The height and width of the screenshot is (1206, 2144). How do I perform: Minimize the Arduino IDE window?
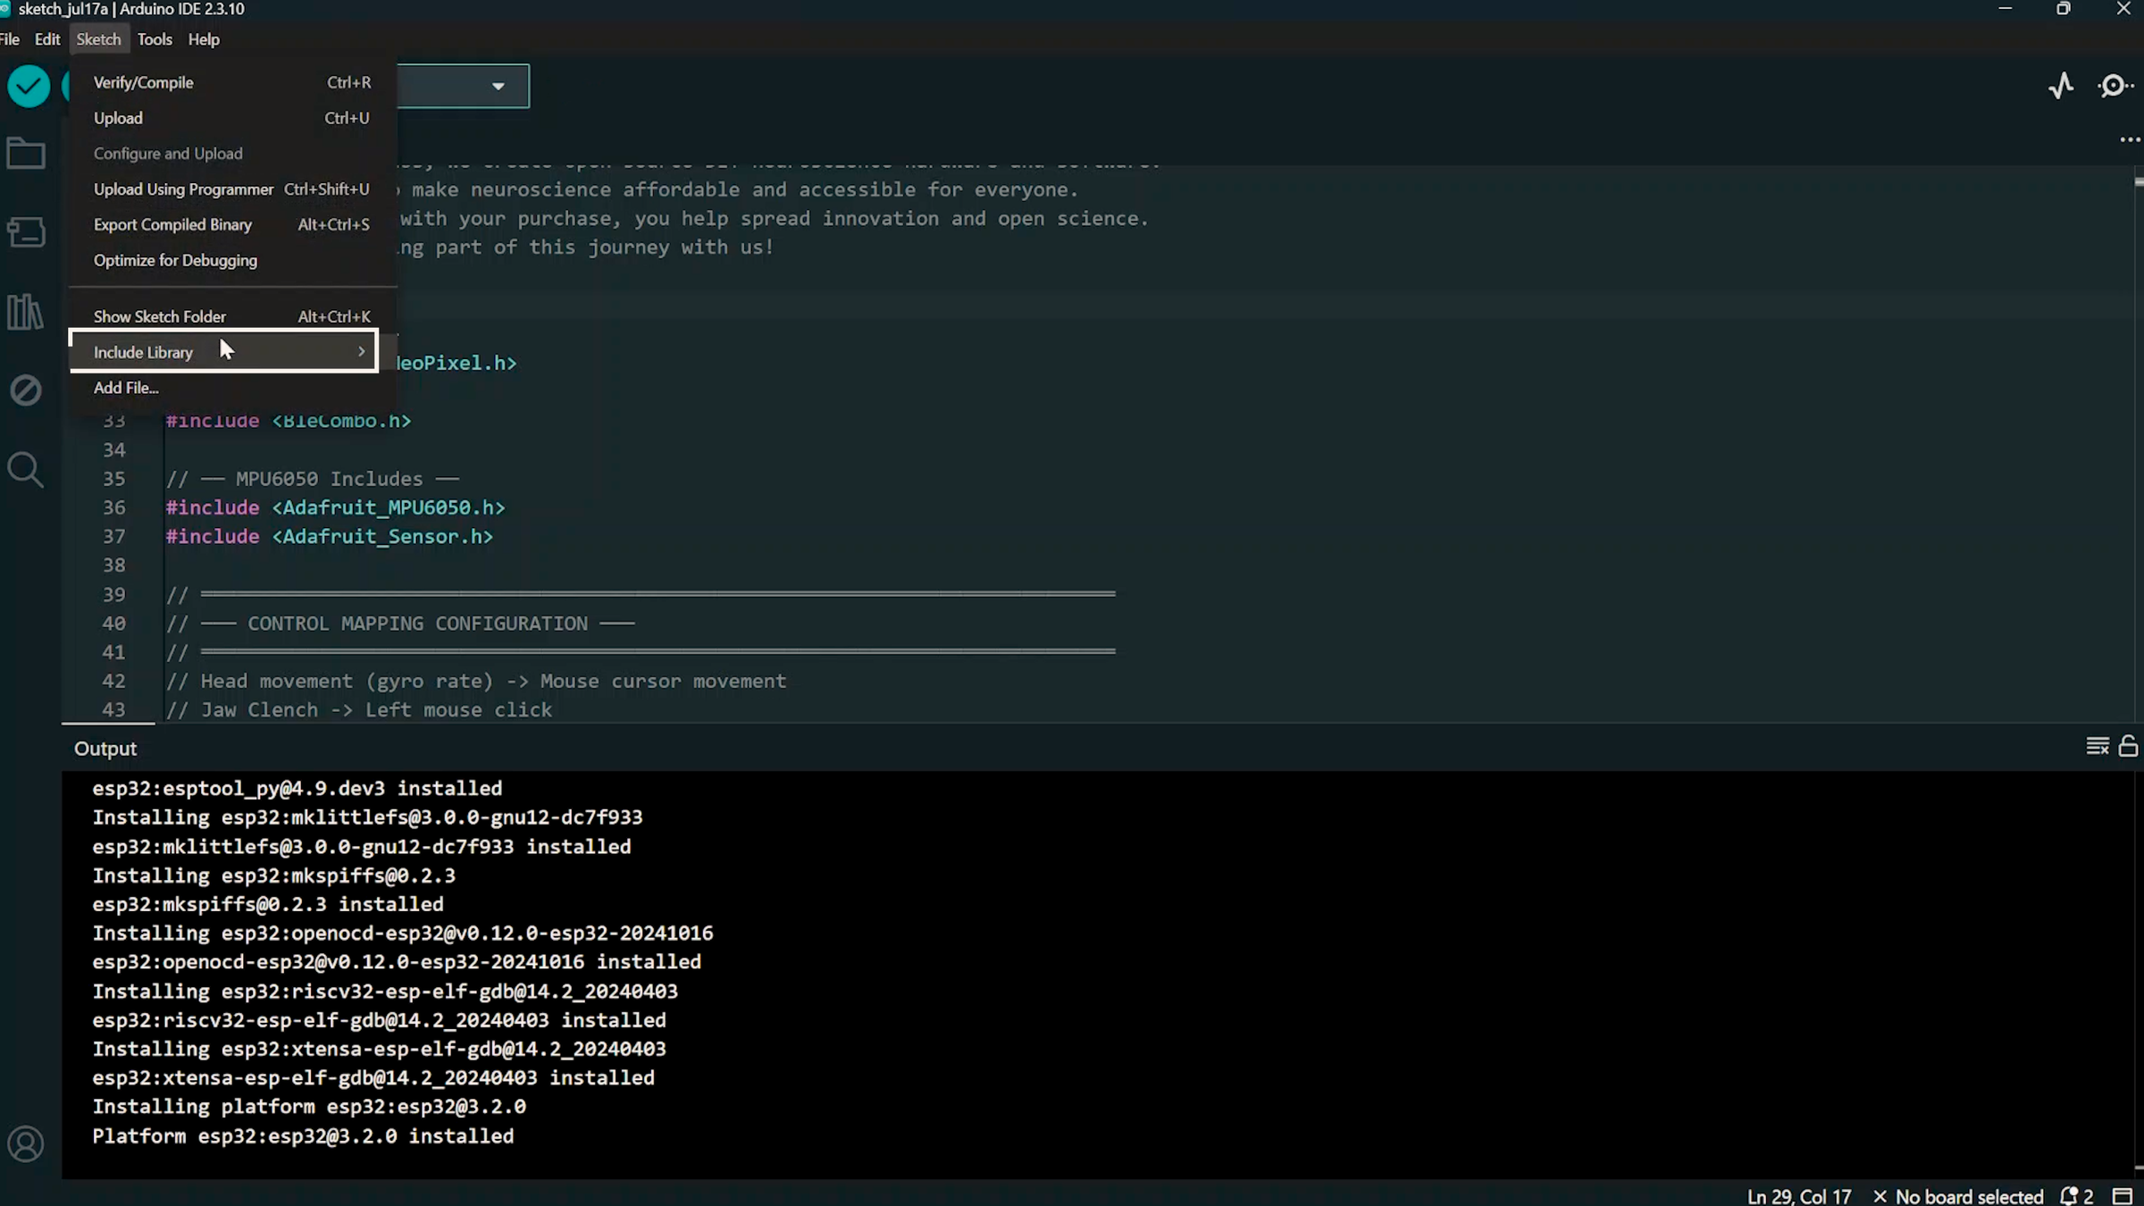[2006, 9]
